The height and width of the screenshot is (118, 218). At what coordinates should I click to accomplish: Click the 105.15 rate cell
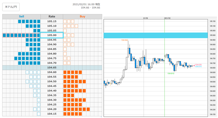click(52, 21)
